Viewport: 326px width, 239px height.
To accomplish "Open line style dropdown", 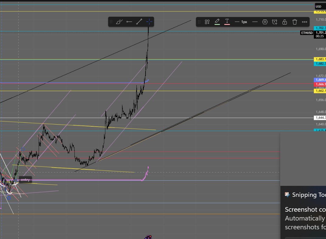I will point(255,22).
